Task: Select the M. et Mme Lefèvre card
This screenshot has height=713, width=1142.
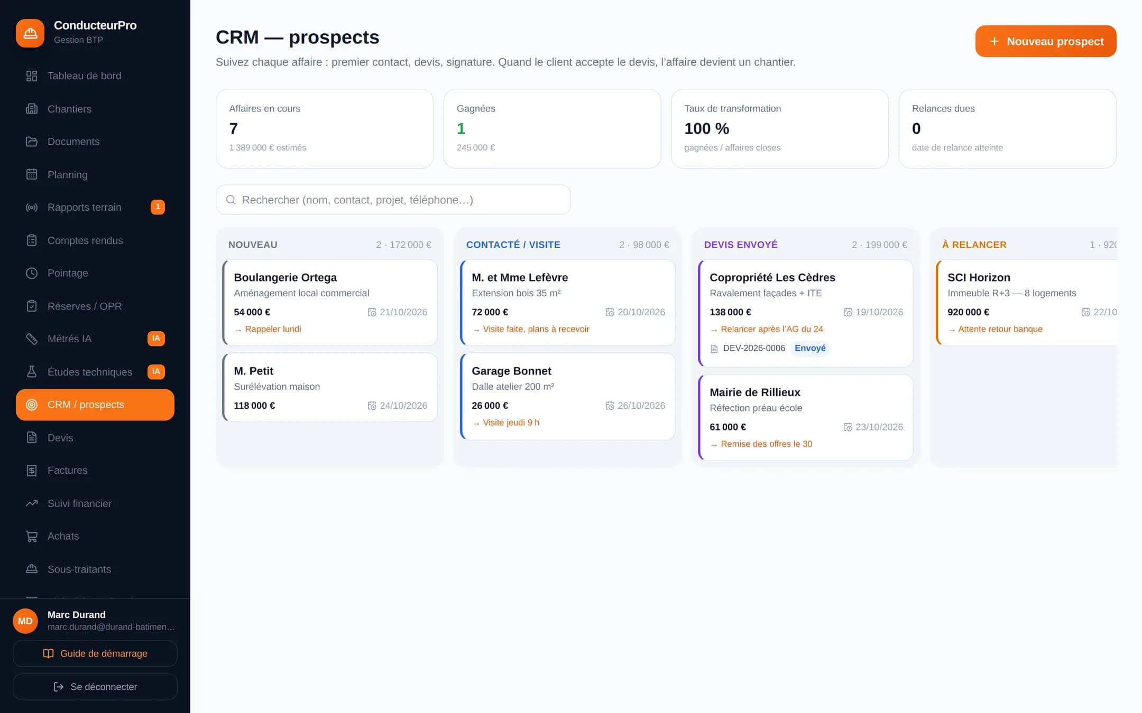Action: click(568, 303)
